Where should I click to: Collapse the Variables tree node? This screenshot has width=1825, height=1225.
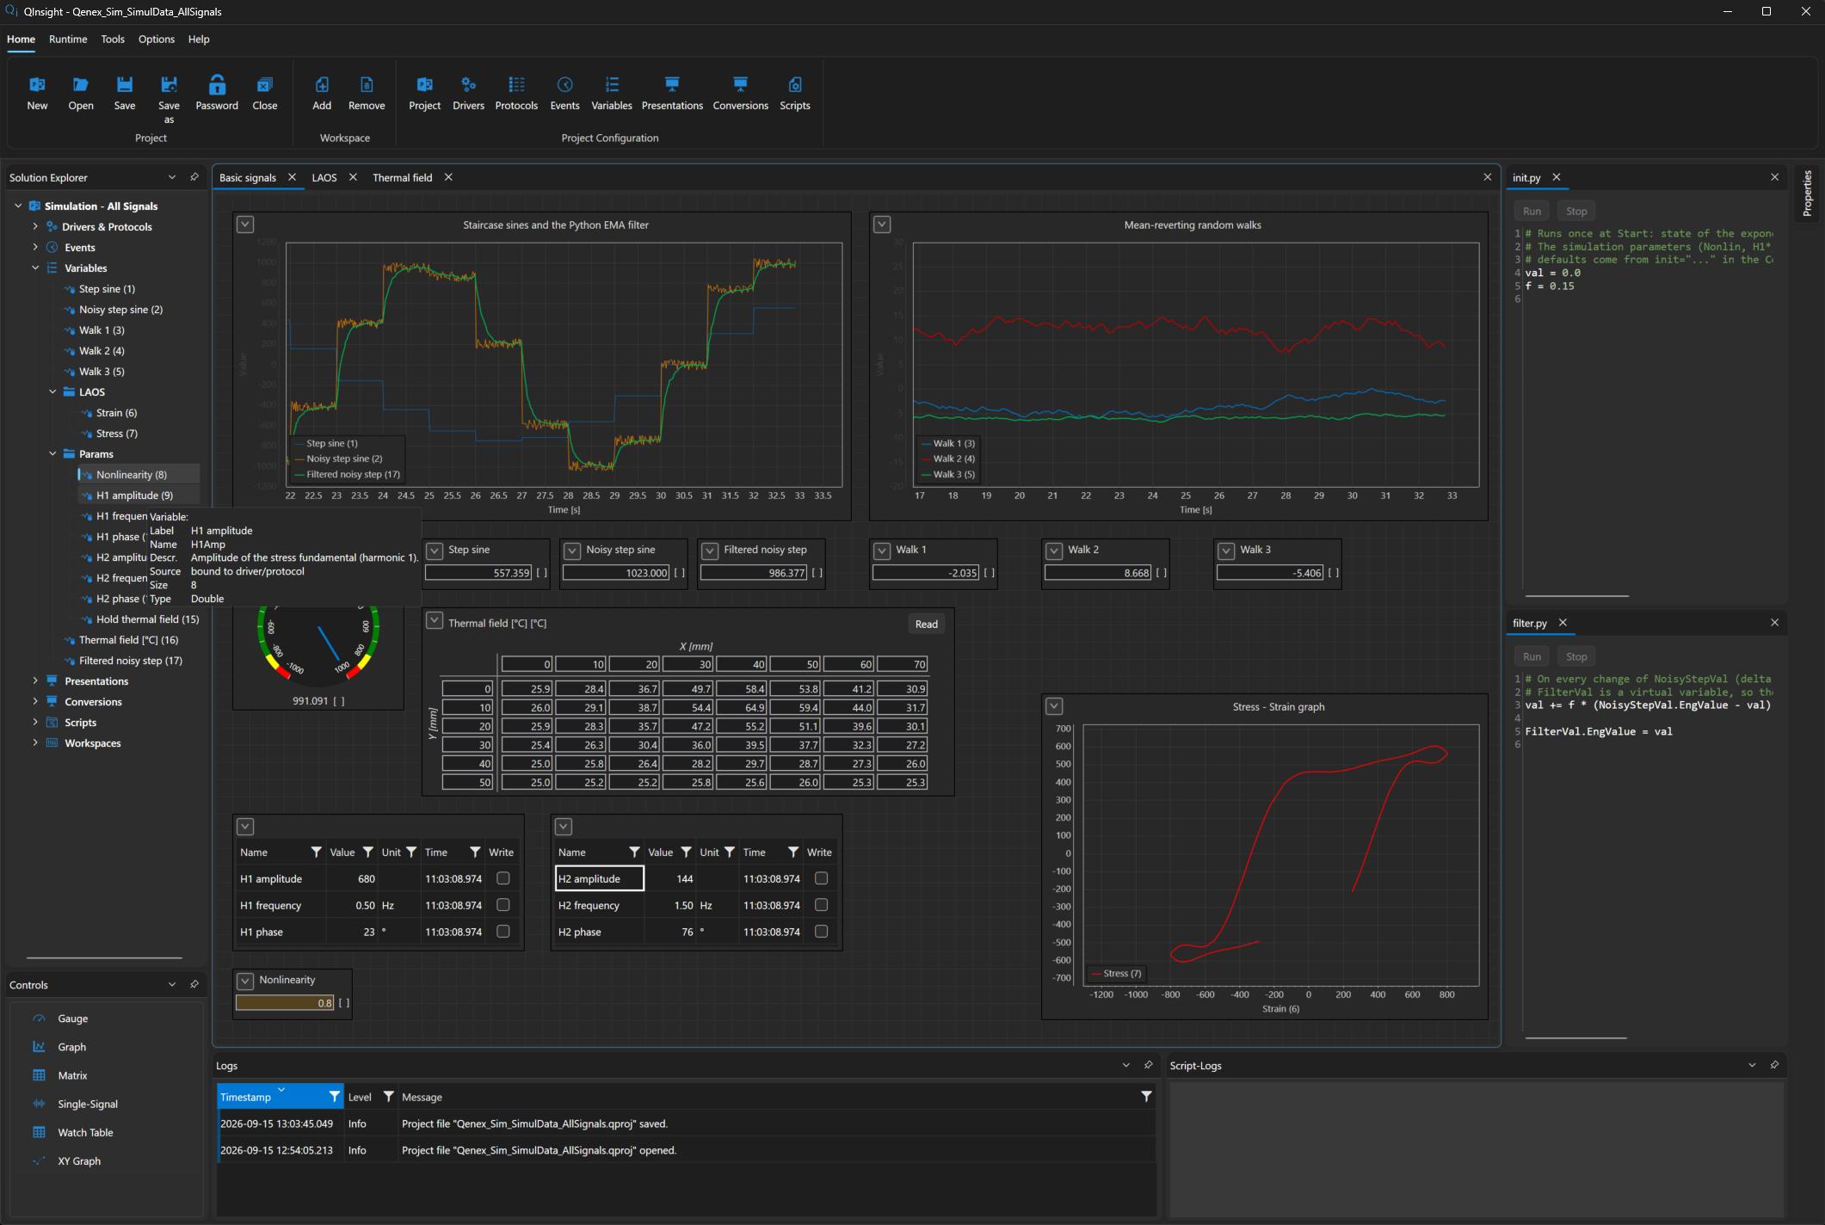[35, 268]
